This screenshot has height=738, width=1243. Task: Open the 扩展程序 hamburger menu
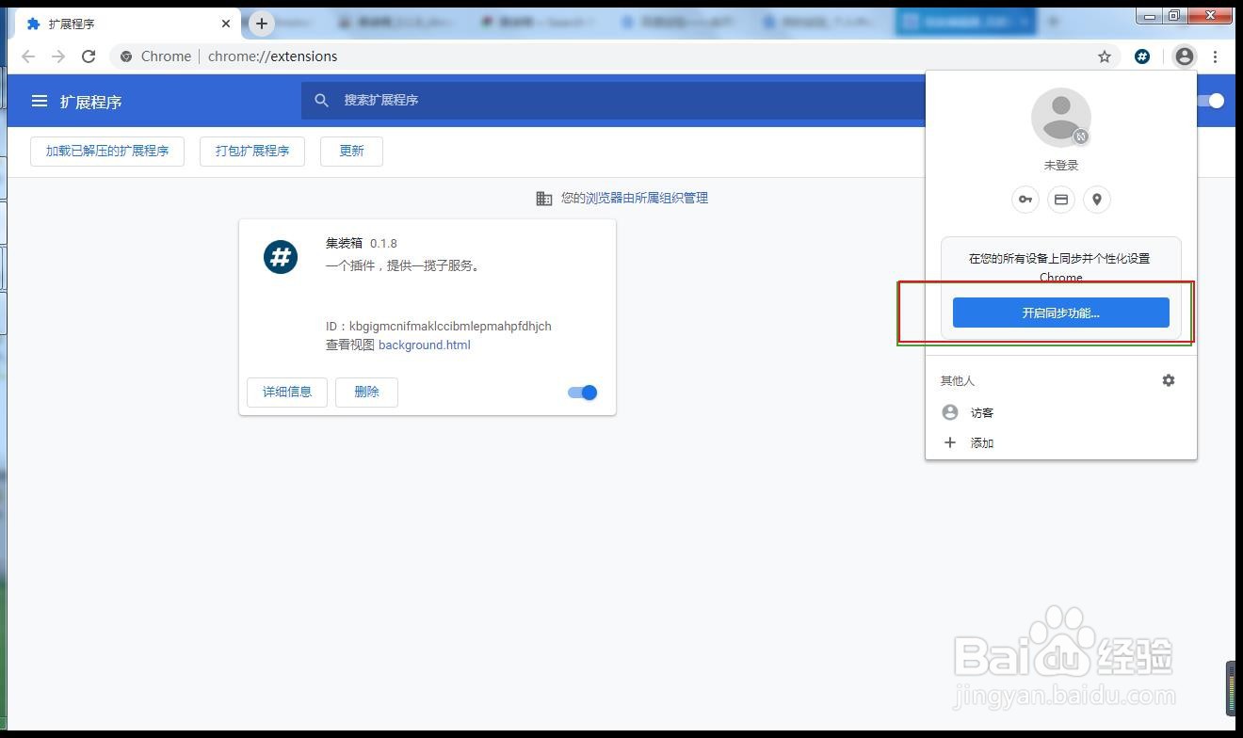point(40,101)
